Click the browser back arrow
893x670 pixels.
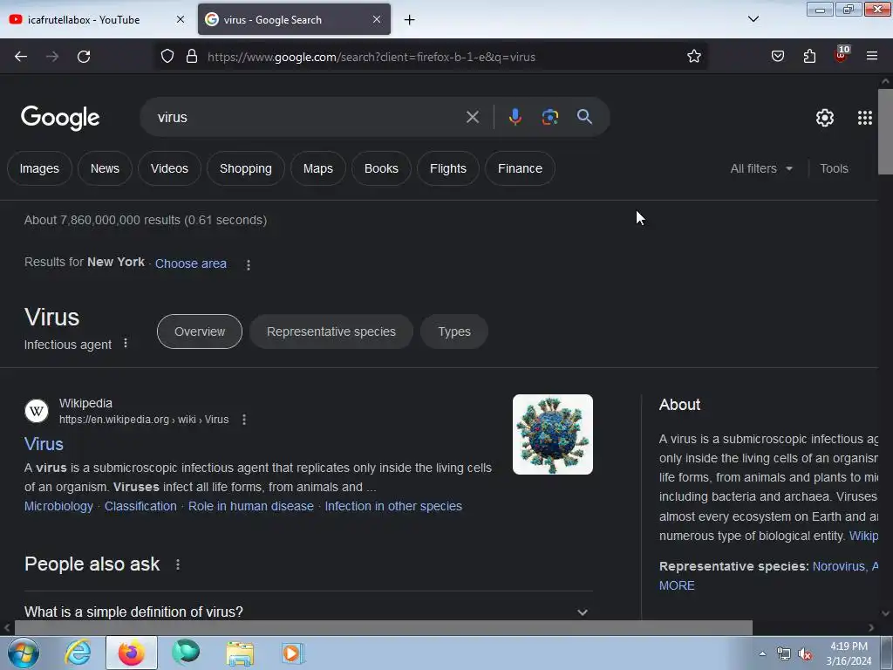[21, 57]
